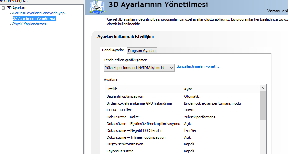Click the Ayar column header
288x154 pixels.
point(221,89)
